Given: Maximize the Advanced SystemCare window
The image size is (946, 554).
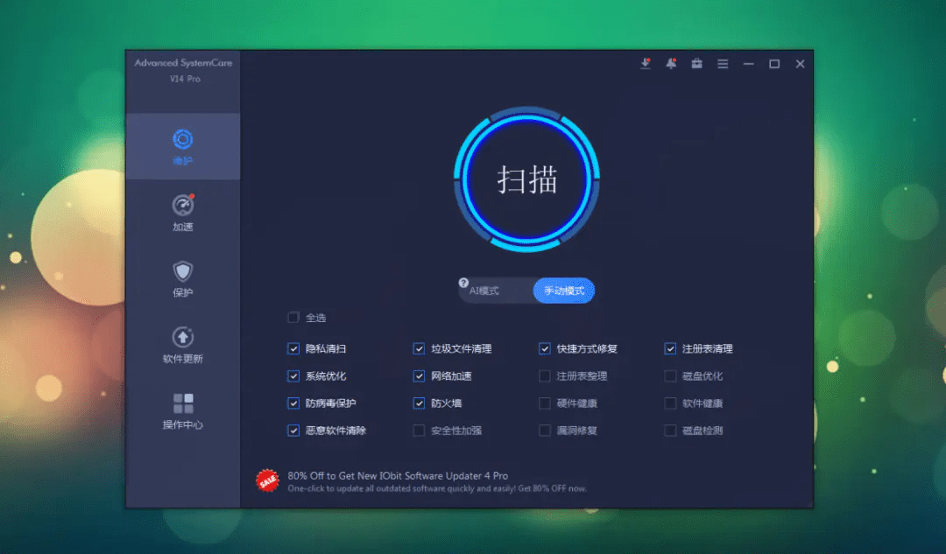Looking at the screenshot, I should pos(774,64).
